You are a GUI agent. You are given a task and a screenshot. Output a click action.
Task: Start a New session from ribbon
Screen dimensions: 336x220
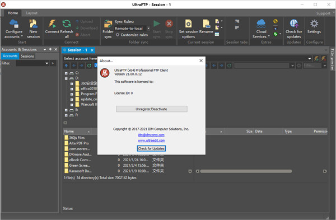point(33,29)
